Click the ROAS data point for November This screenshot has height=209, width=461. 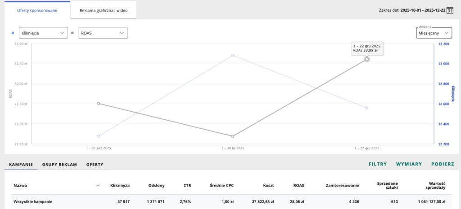[233, 136]
